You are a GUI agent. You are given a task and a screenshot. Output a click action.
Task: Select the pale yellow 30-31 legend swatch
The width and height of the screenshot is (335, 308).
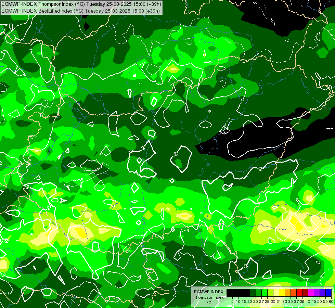[276, 293]
